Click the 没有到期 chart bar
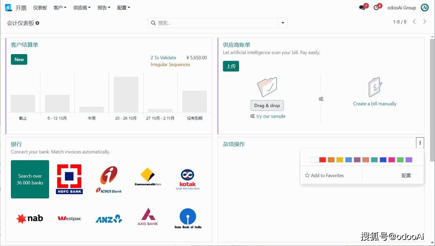The width and height of the screenshot is (435, 246). pos(195,102)
